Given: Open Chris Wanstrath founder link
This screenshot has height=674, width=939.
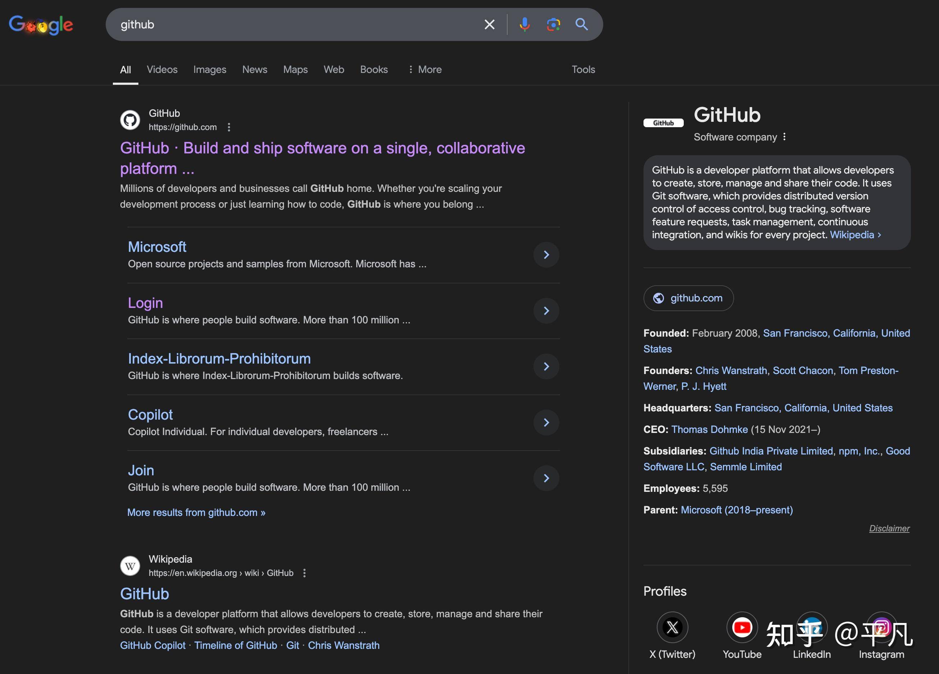Looking at the screenshot, I should click(x=731, y=370).
